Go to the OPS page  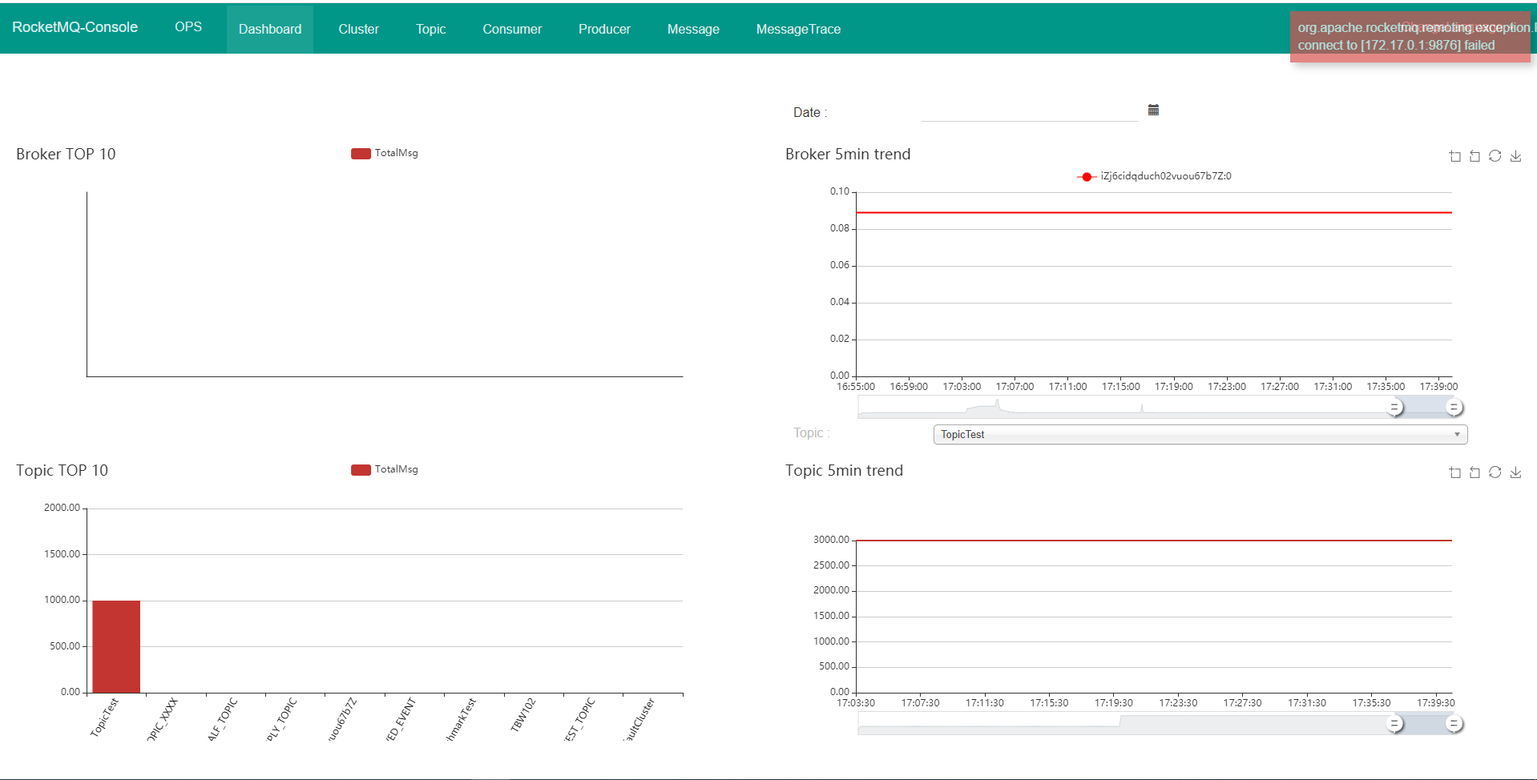coord(188,26)
